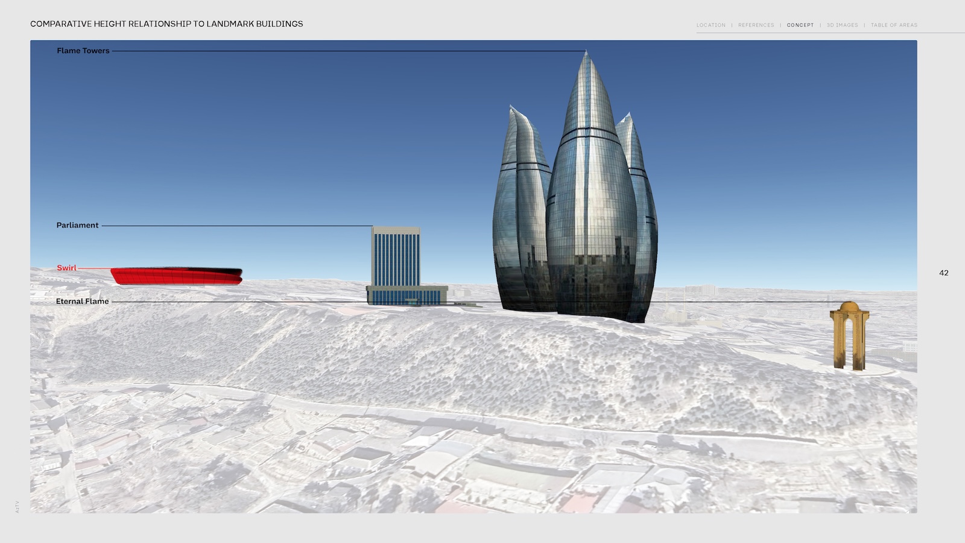Go to the 3D IMAGES tab
965x543 pixels.
842,25
